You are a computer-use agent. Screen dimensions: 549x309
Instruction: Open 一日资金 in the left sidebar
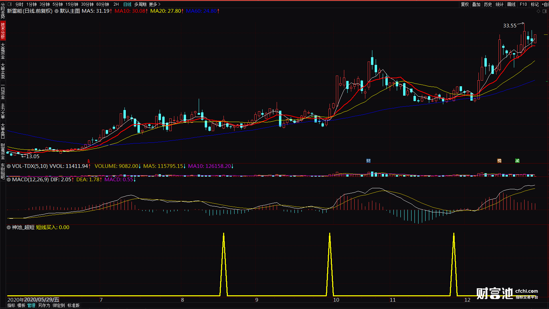(x=3, y=91)
